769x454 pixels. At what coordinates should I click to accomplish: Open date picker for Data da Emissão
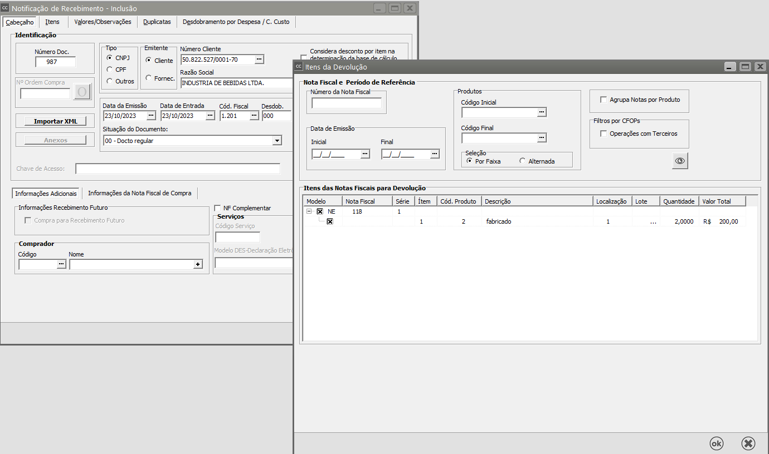tap(152, 116)
